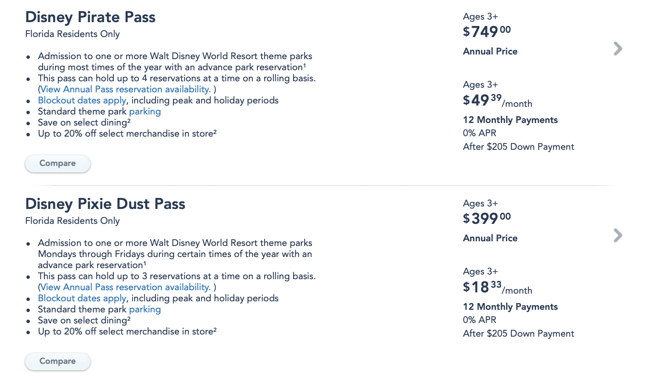
Task: Open Disney Pirate Pass details via right chevron
Action: [x=618, y=49]
